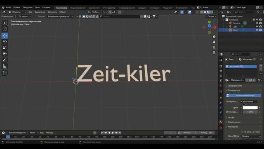
Task: Click the Select Box tool at toolbar top
Action: pyautogui.click(x=5, y=23)
